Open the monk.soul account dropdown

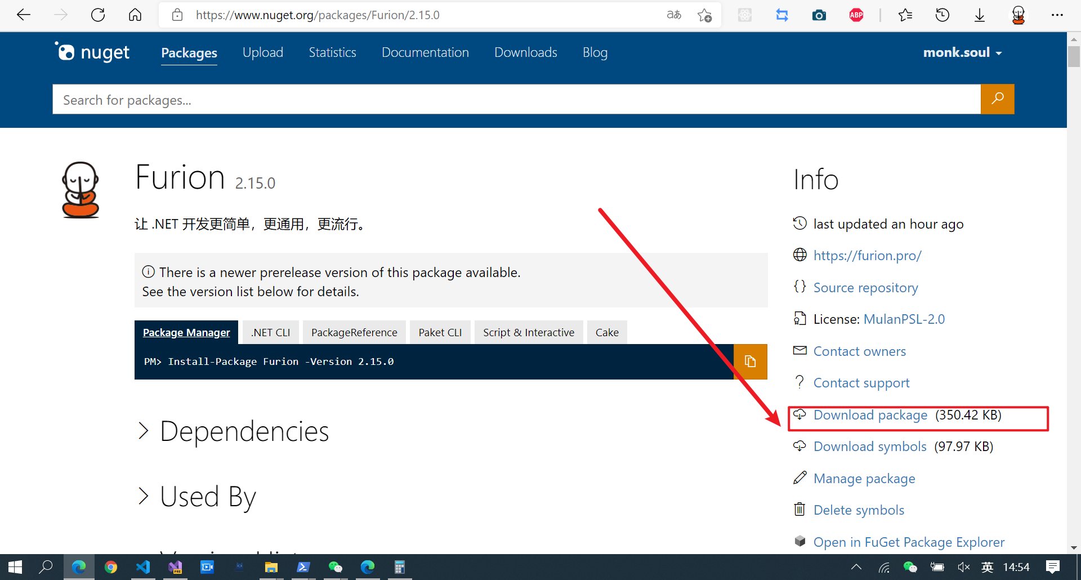[963, 52]
